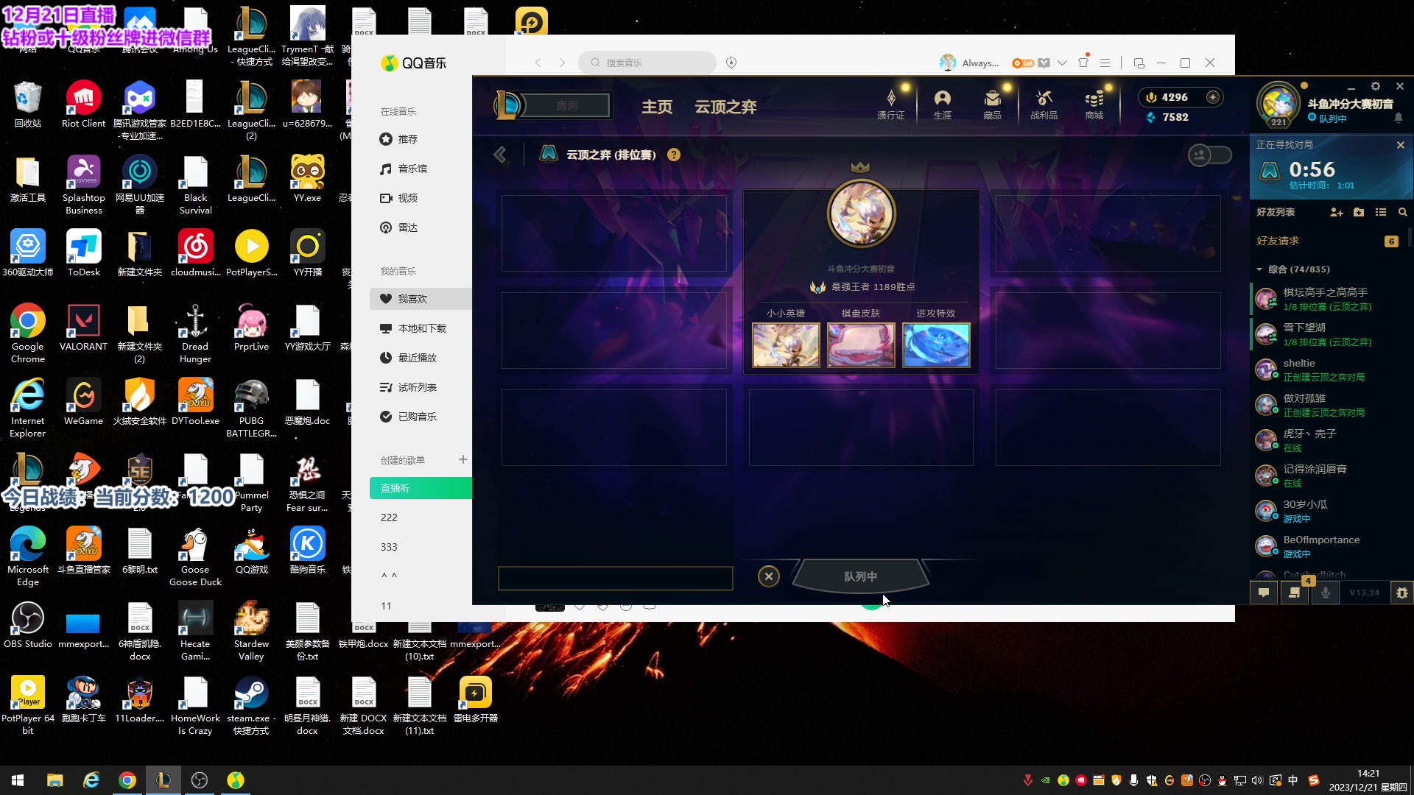Click the friend list search icon
Viewport: 1414px width, 795px height.
tap(1402, 212)
